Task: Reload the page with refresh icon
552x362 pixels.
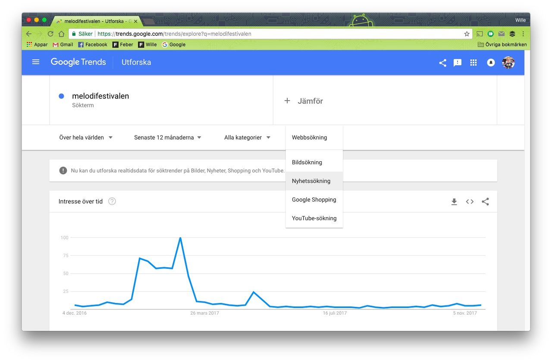Action: pos(50,34)
